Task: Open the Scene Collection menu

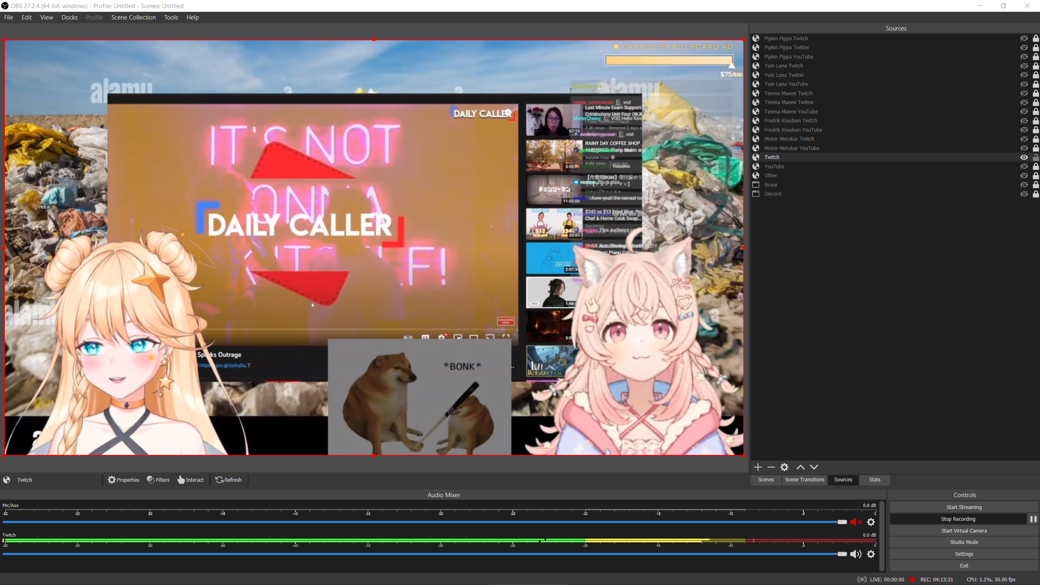Action: [x=133, y=17]
